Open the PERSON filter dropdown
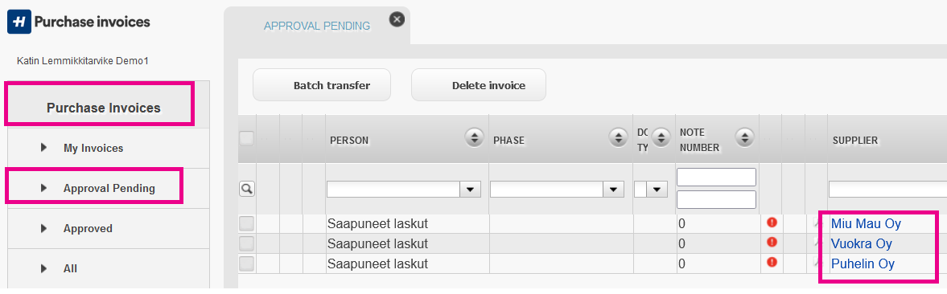Image resolution: width=947 pixels, height=294 pixels. pyautogui.click(x=470, y=190)
